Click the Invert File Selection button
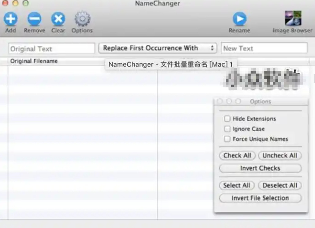The image size is (315, 228). tap(260, 198)
